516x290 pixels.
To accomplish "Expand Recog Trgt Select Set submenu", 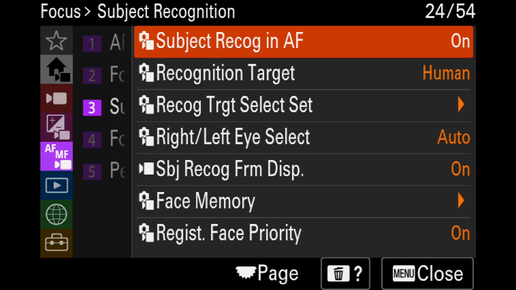I will click(x=303, y=105).
